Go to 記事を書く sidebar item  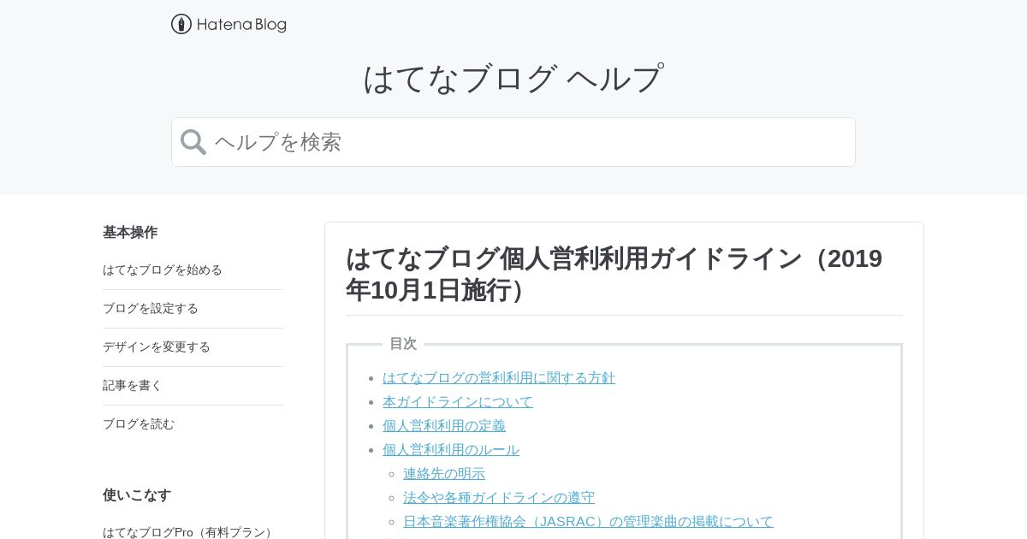click(x=133, y=385)
